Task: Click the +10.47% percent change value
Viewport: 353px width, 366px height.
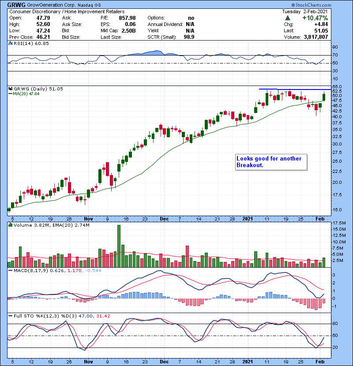Action: click(x=315, y=18)
